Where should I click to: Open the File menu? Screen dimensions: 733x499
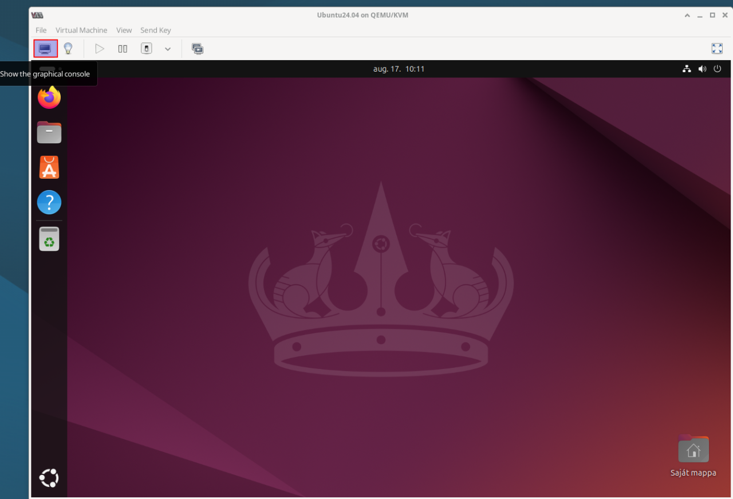pyautogui.click(x=41, y=30)
